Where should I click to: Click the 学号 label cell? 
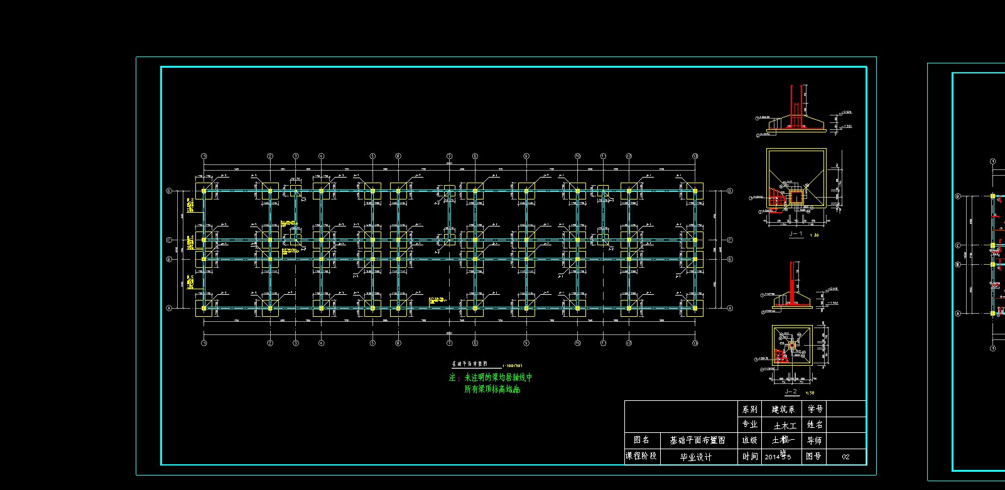coord(815,409)
